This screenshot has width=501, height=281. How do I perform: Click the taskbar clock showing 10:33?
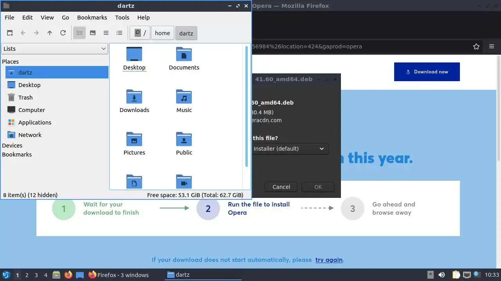click(492, 275)
